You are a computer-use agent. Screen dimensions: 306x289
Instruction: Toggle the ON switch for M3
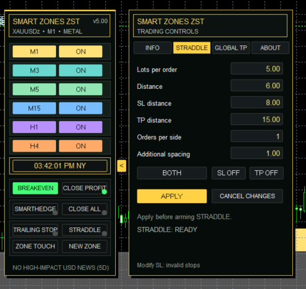pos(81,70)
